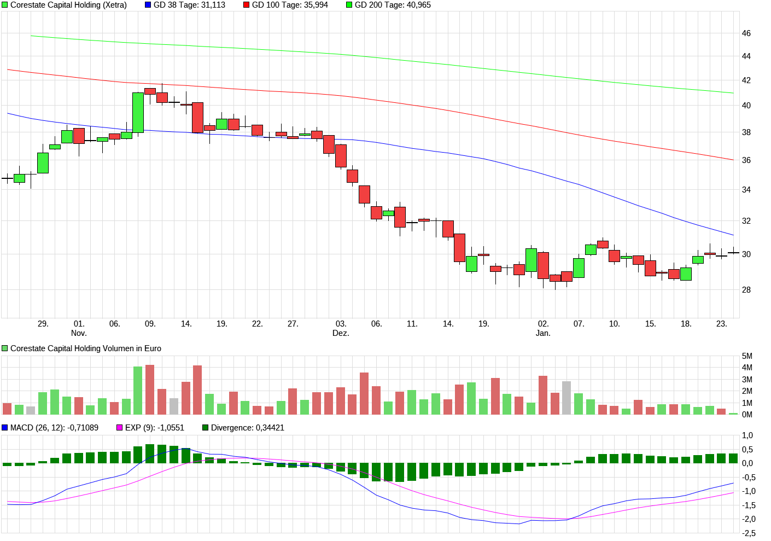
Task: Click the Dez. label on the time axis
Action: coord(340,331)
